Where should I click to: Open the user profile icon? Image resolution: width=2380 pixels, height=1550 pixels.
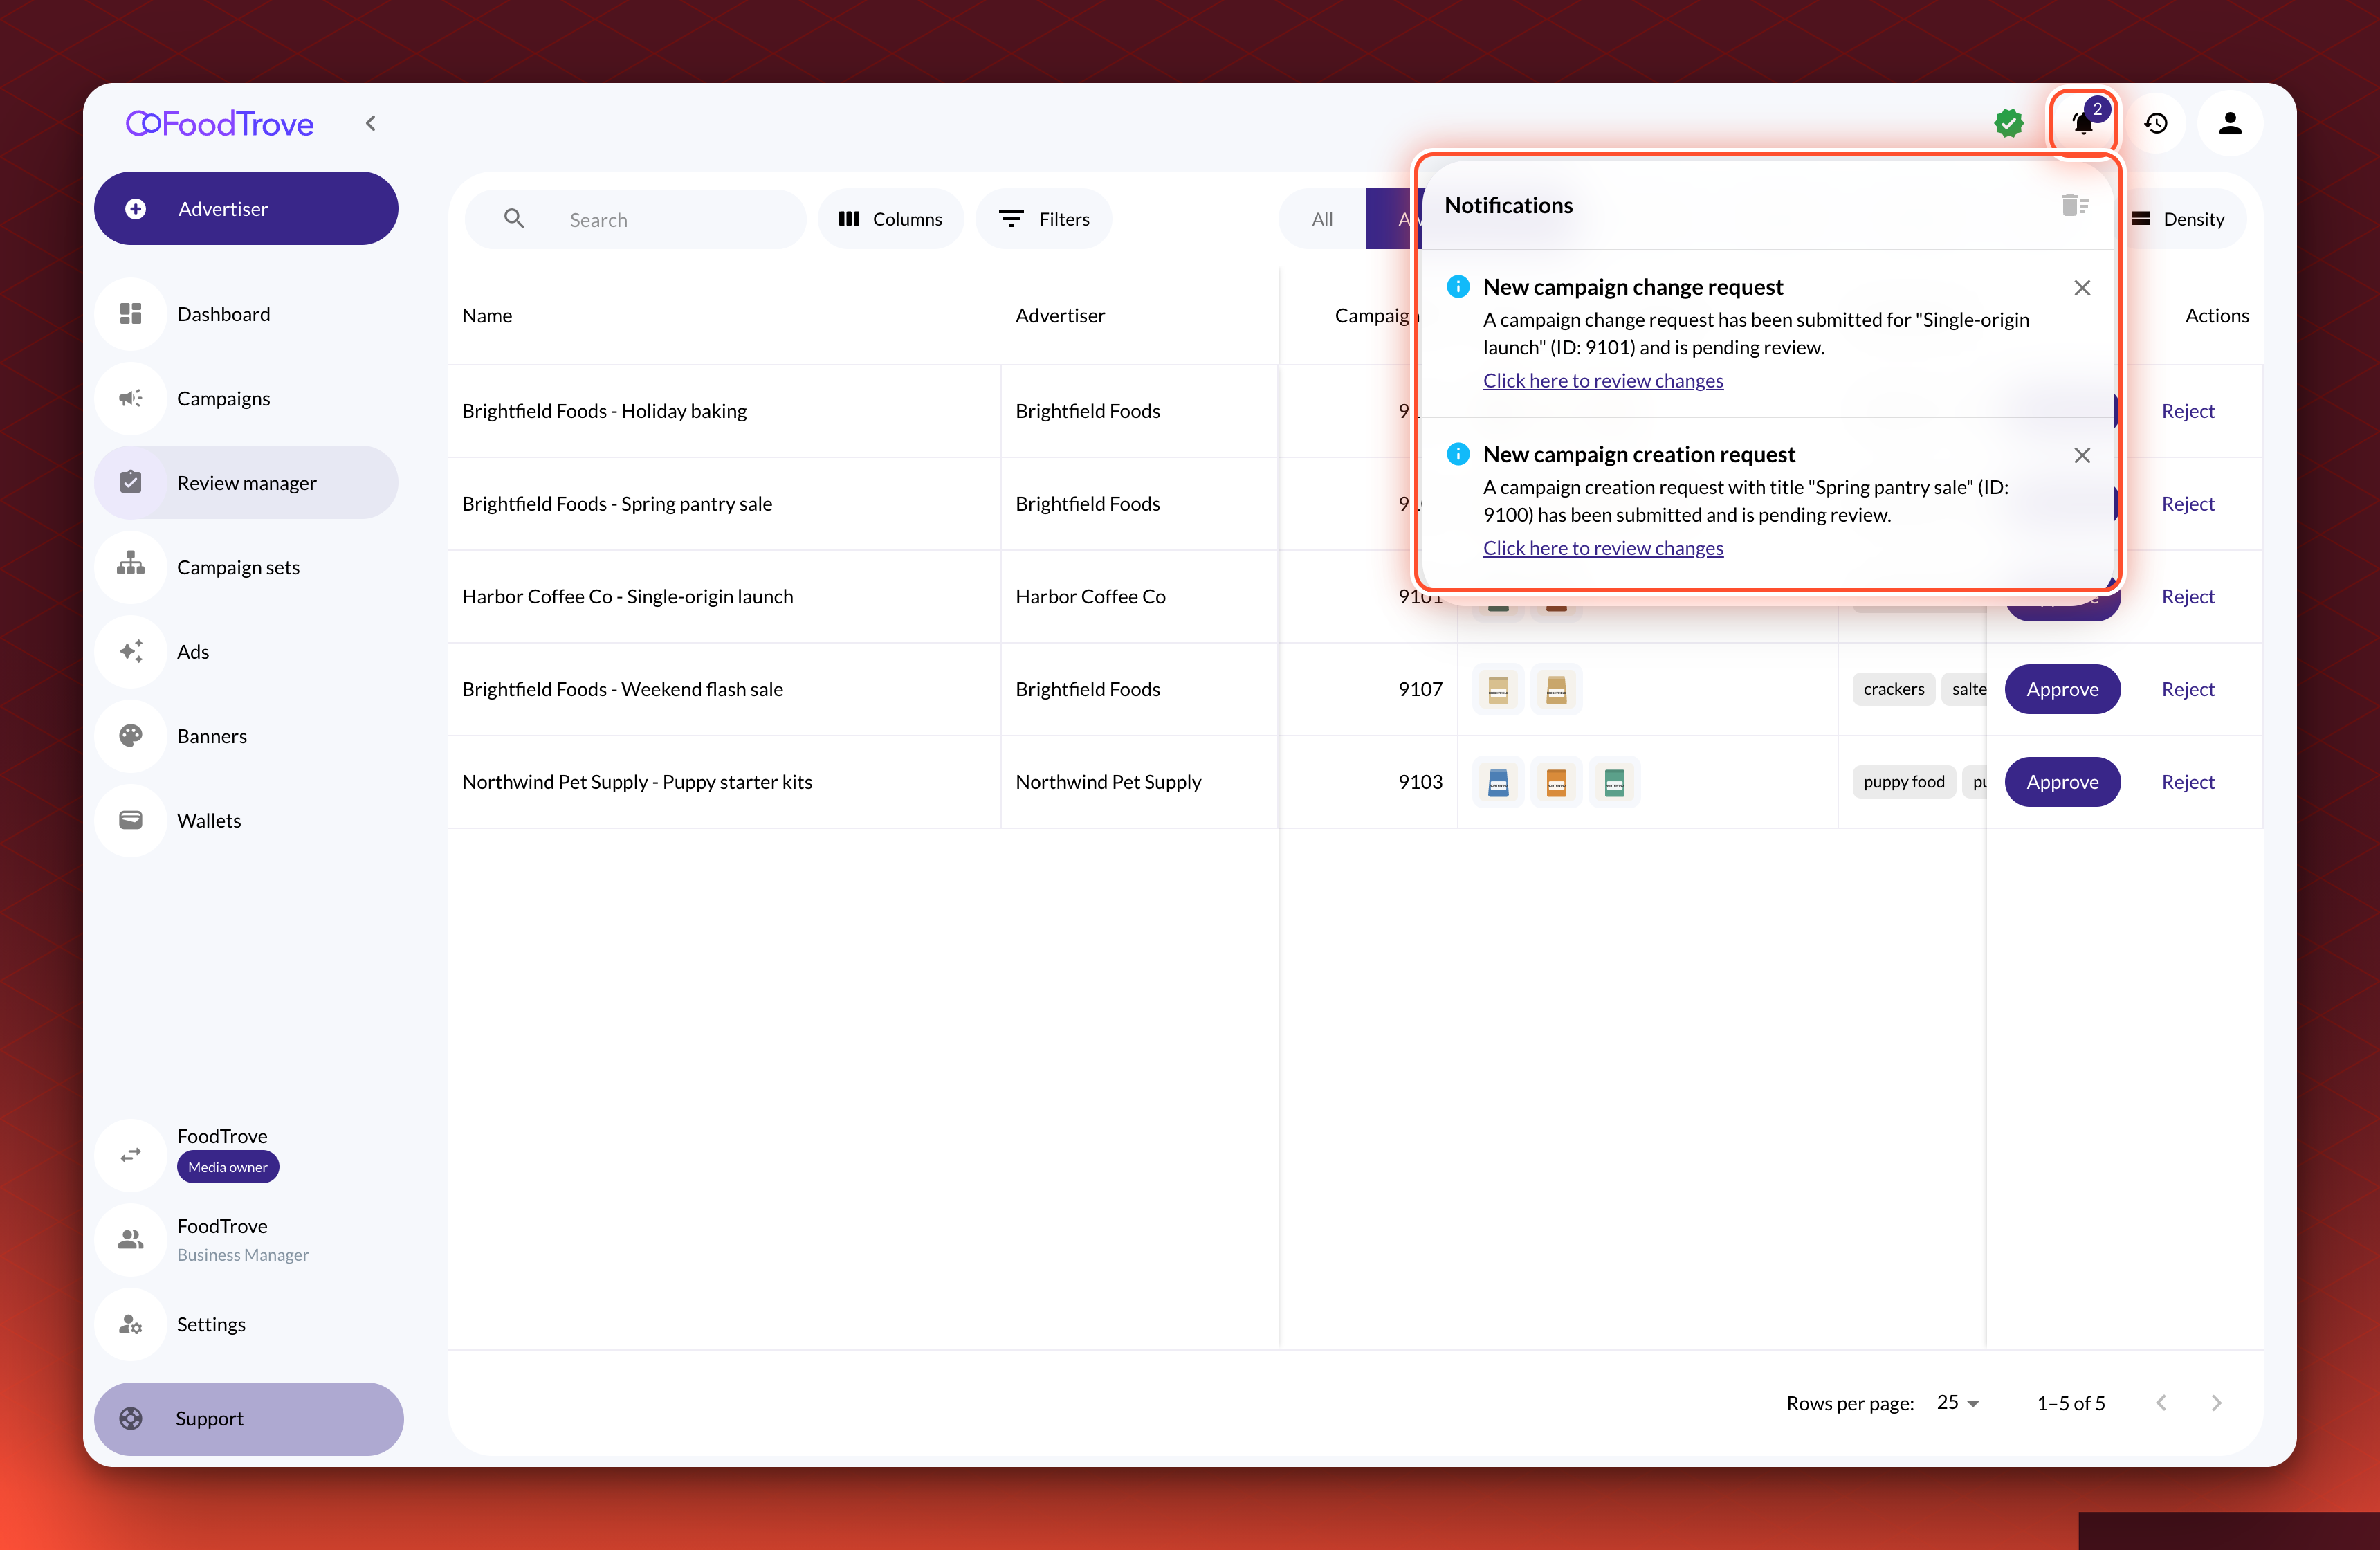click(2230, 123)
